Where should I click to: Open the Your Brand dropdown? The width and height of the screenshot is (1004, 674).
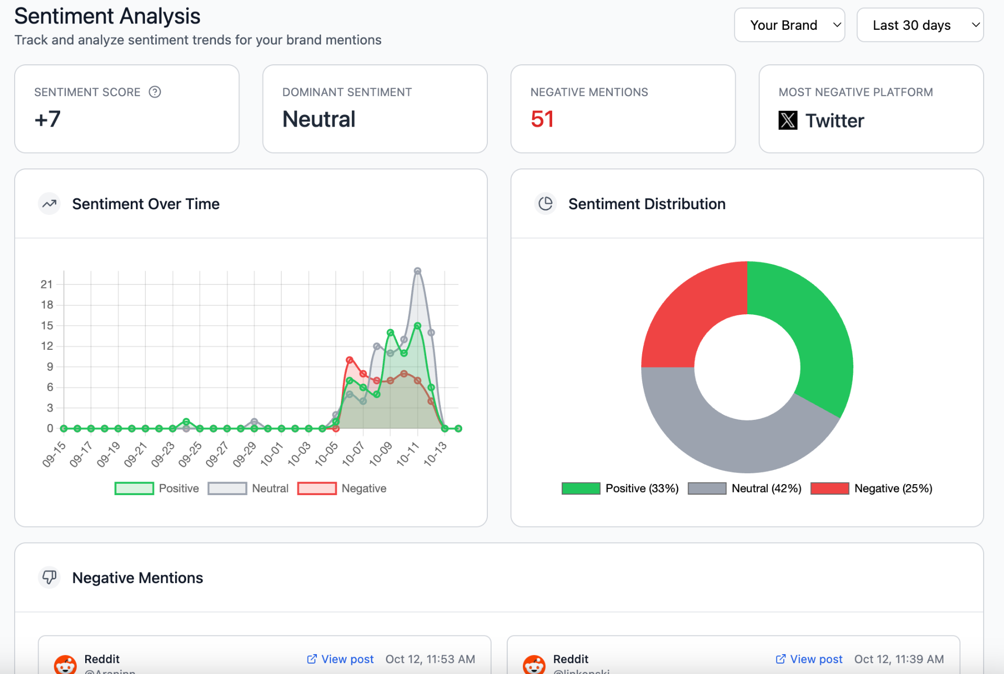[789, 25]
